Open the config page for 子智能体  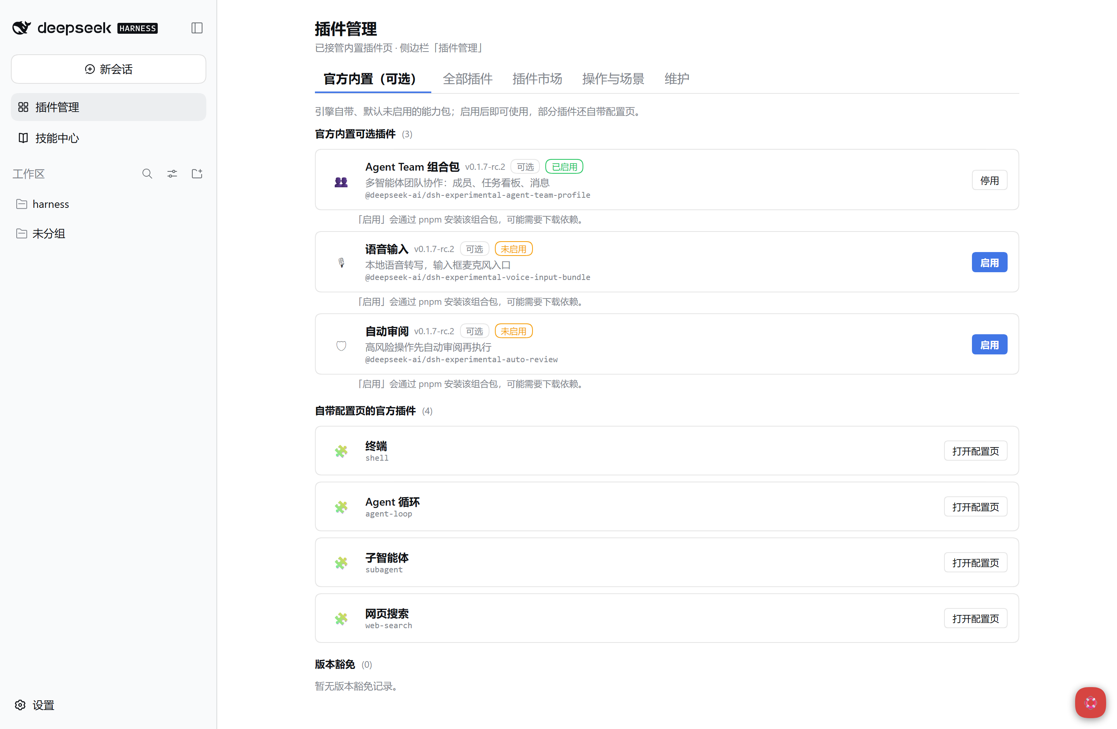coord(975,563)
